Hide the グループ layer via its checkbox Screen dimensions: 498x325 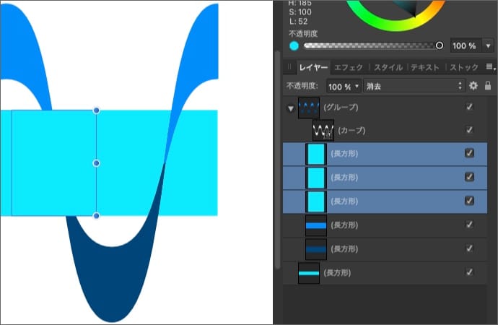470,107
